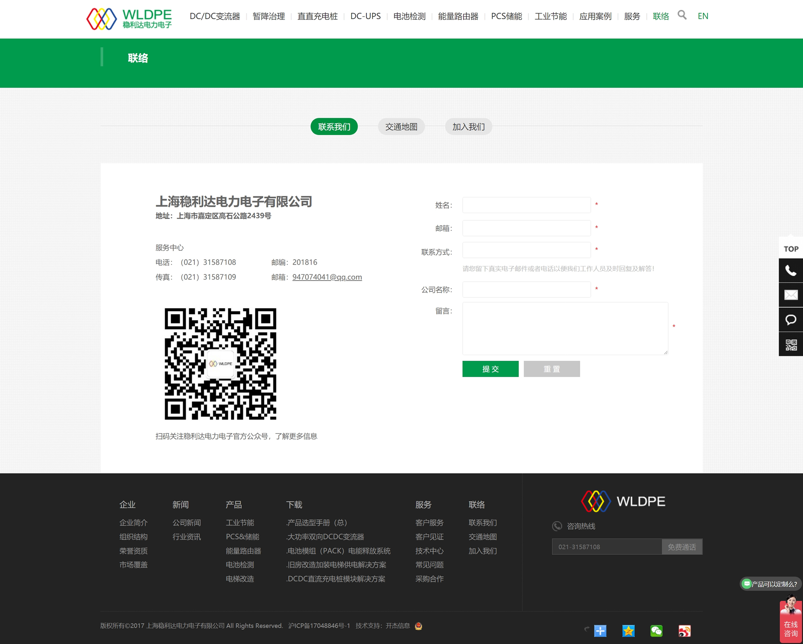Open 能量路由器 menu item
The height and width of the screenshot is (644, 803).
pyautogui.click(x=458, y=16)
